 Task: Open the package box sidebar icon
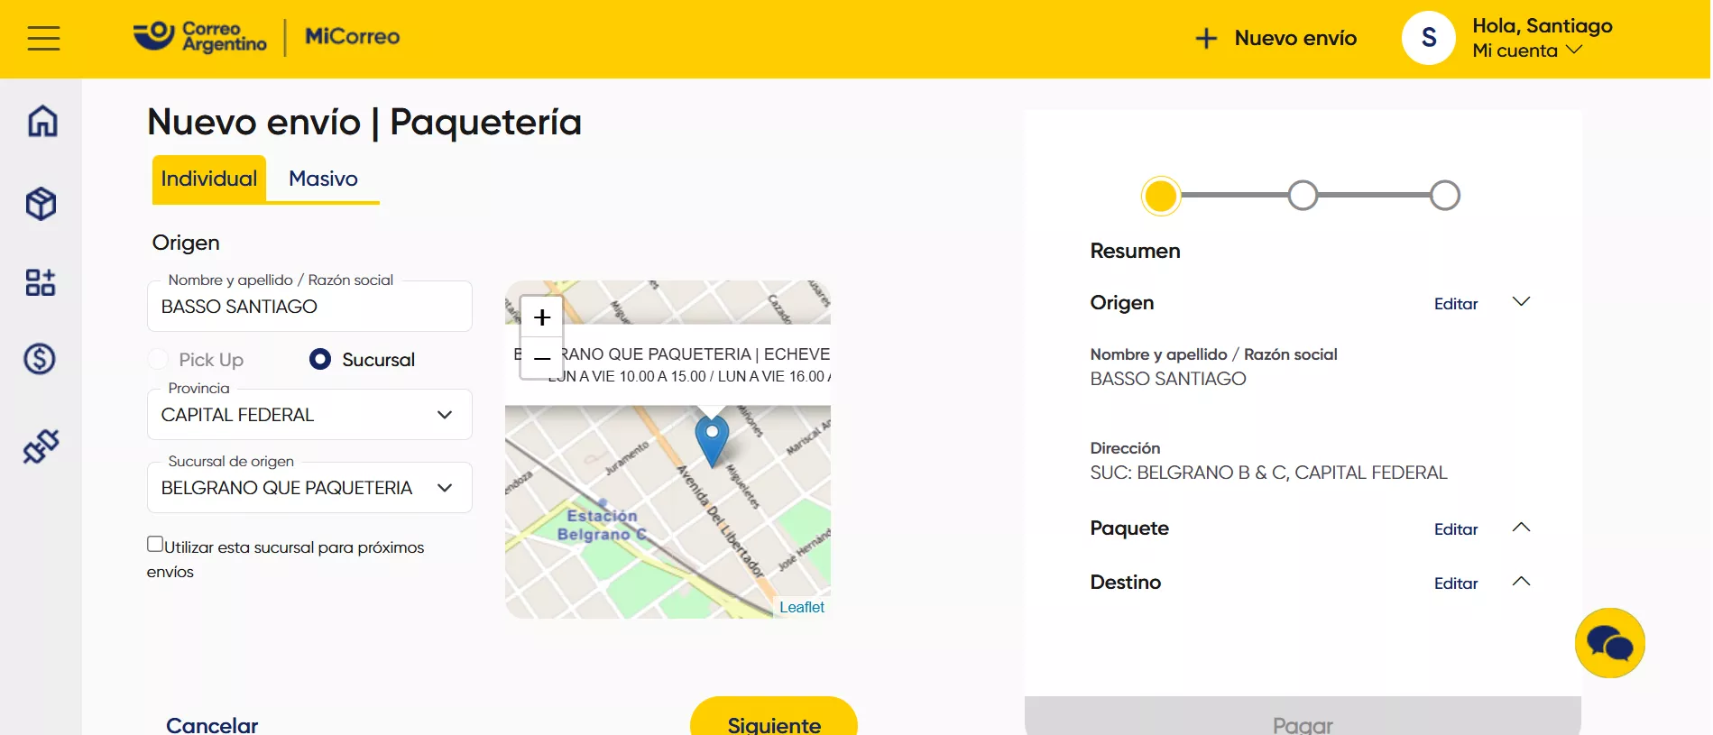(41, 204)
